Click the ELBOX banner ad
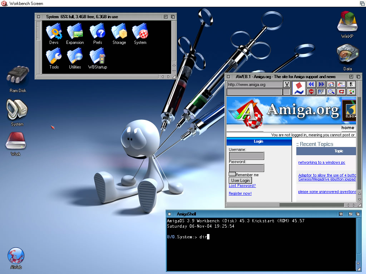366x274 pixels. (349, 111)
